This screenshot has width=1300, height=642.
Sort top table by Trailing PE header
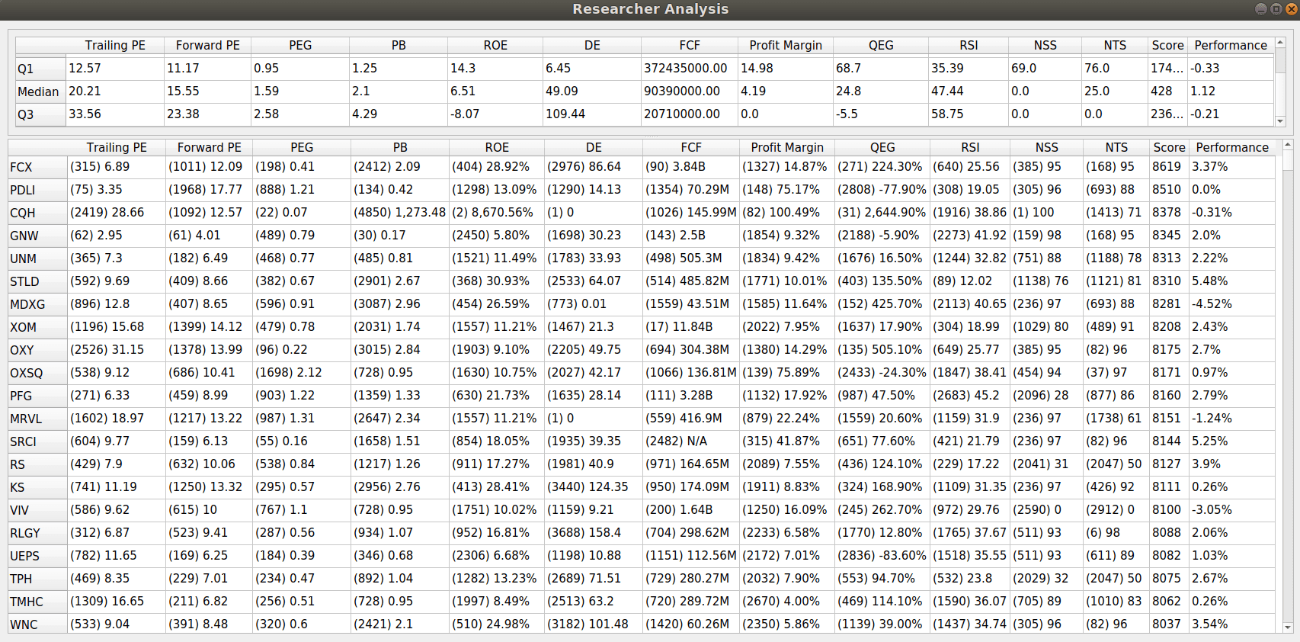click(115, 45)
